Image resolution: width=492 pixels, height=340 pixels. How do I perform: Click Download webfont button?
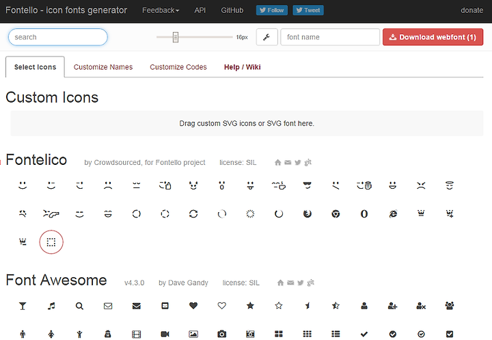tap(433, 37)
